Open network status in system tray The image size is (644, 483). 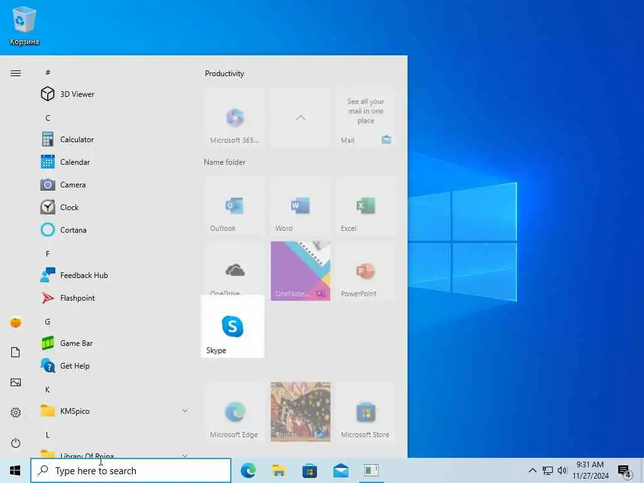coord(548,470)
